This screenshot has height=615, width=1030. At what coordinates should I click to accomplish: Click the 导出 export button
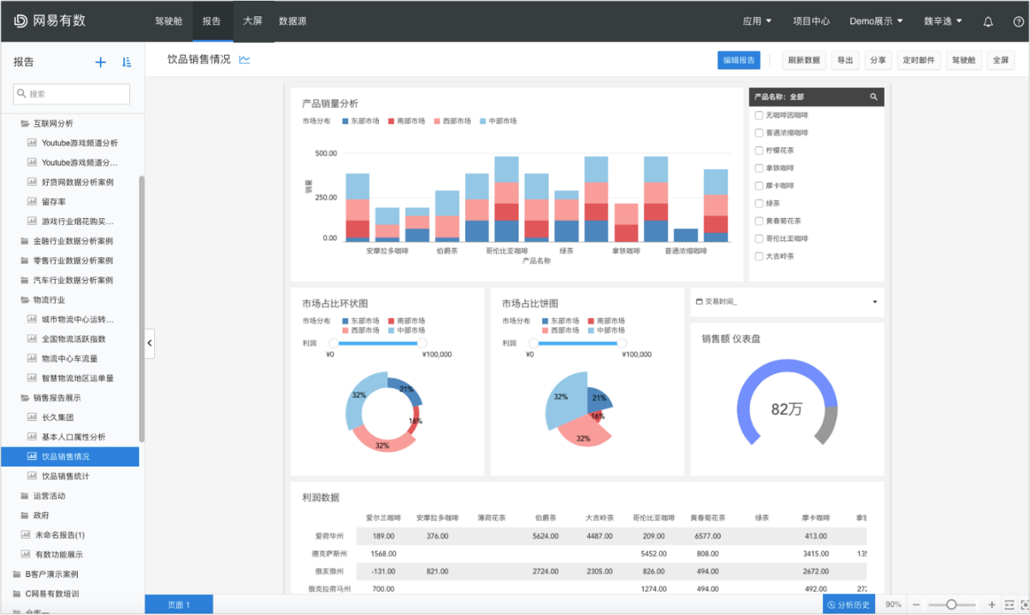[x=845, y=60]
